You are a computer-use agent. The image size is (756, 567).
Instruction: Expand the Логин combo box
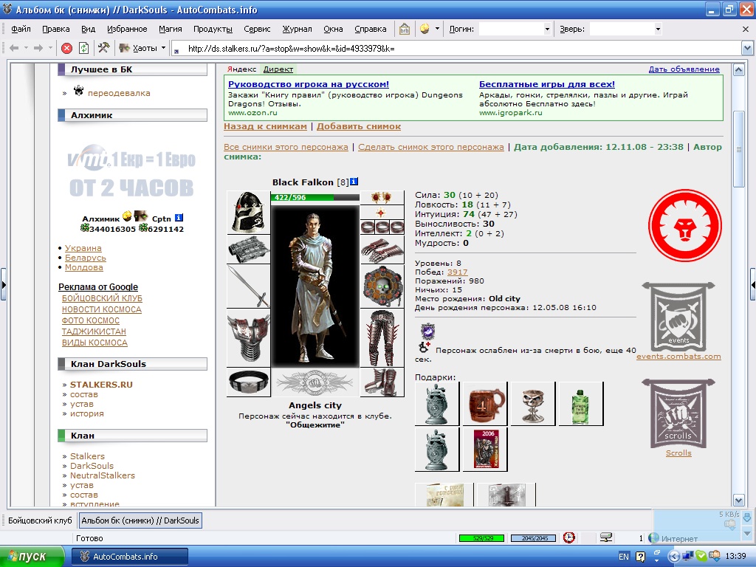547,29
